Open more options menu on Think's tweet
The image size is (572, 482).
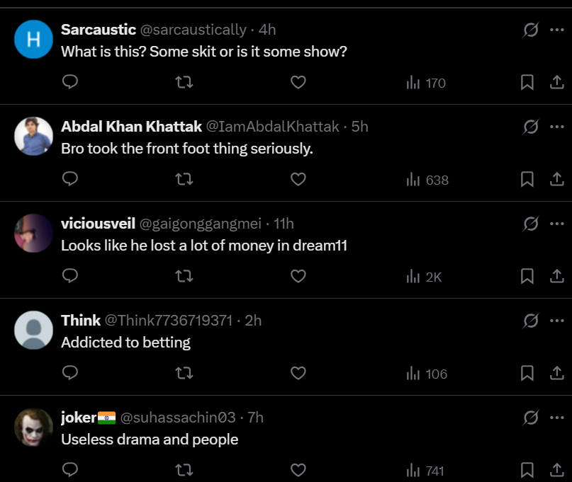tap(556, 321)
